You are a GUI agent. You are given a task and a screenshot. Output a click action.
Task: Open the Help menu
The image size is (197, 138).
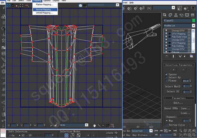pos(131,2)
